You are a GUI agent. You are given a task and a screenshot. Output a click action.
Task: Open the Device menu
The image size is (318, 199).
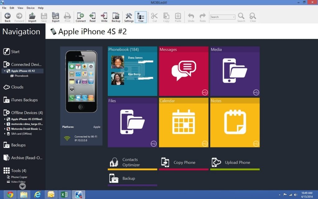30,8
